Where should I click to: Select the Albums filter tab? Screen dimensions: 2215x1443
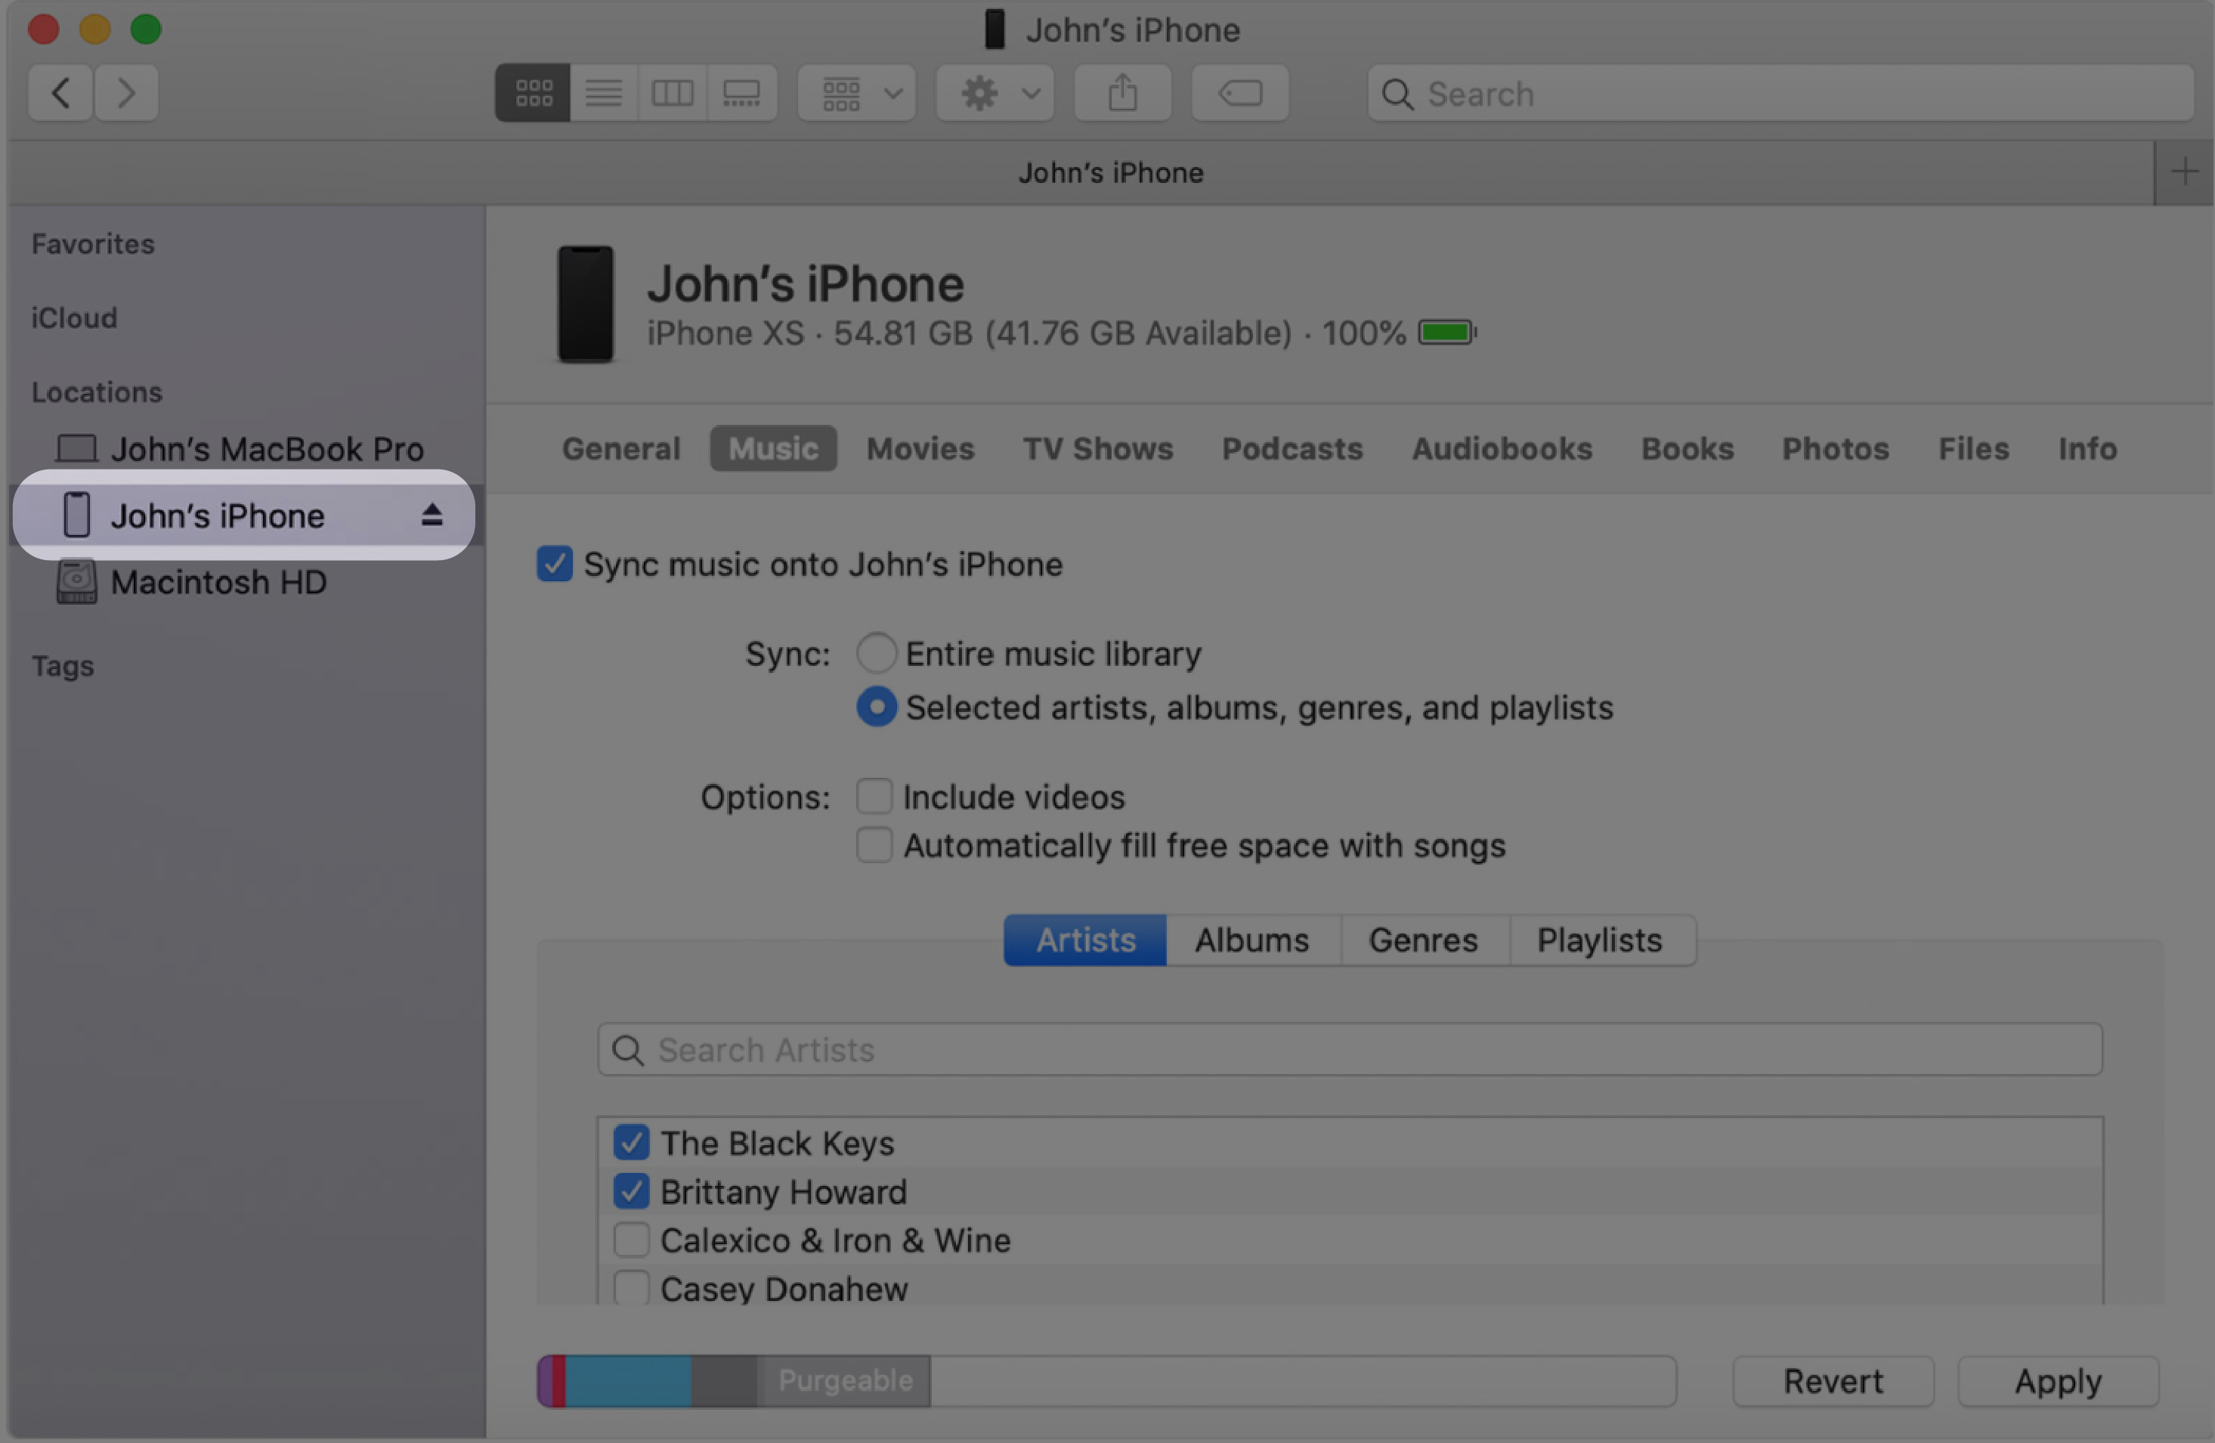1251,938
